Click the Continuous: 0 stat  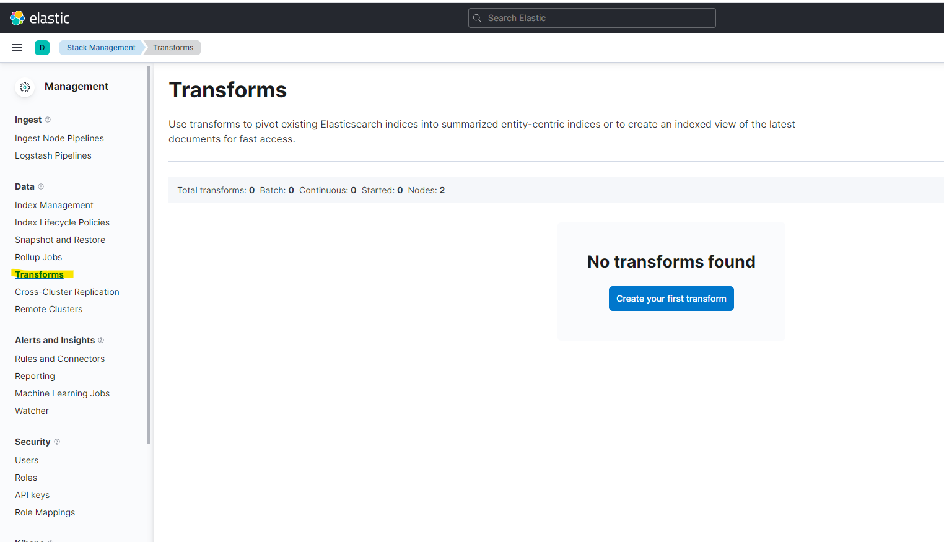pos(328,190)
